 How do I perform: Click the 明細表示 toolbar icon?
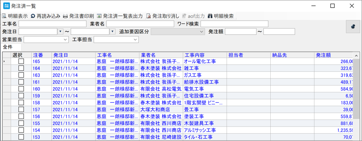[4, 16]
